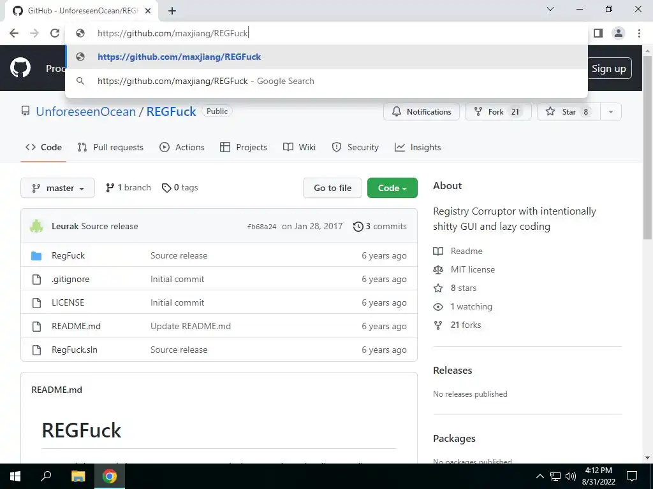Click the Notifications bell button
Screen dimensions: 653x489
pyautogui.click(x=422, y=112)
